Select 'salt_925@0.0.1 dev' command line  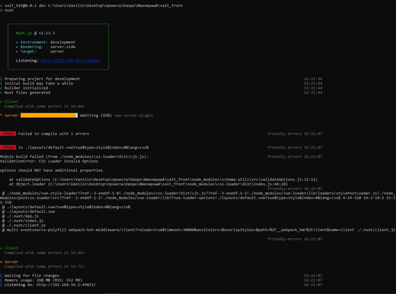[91, 6]
